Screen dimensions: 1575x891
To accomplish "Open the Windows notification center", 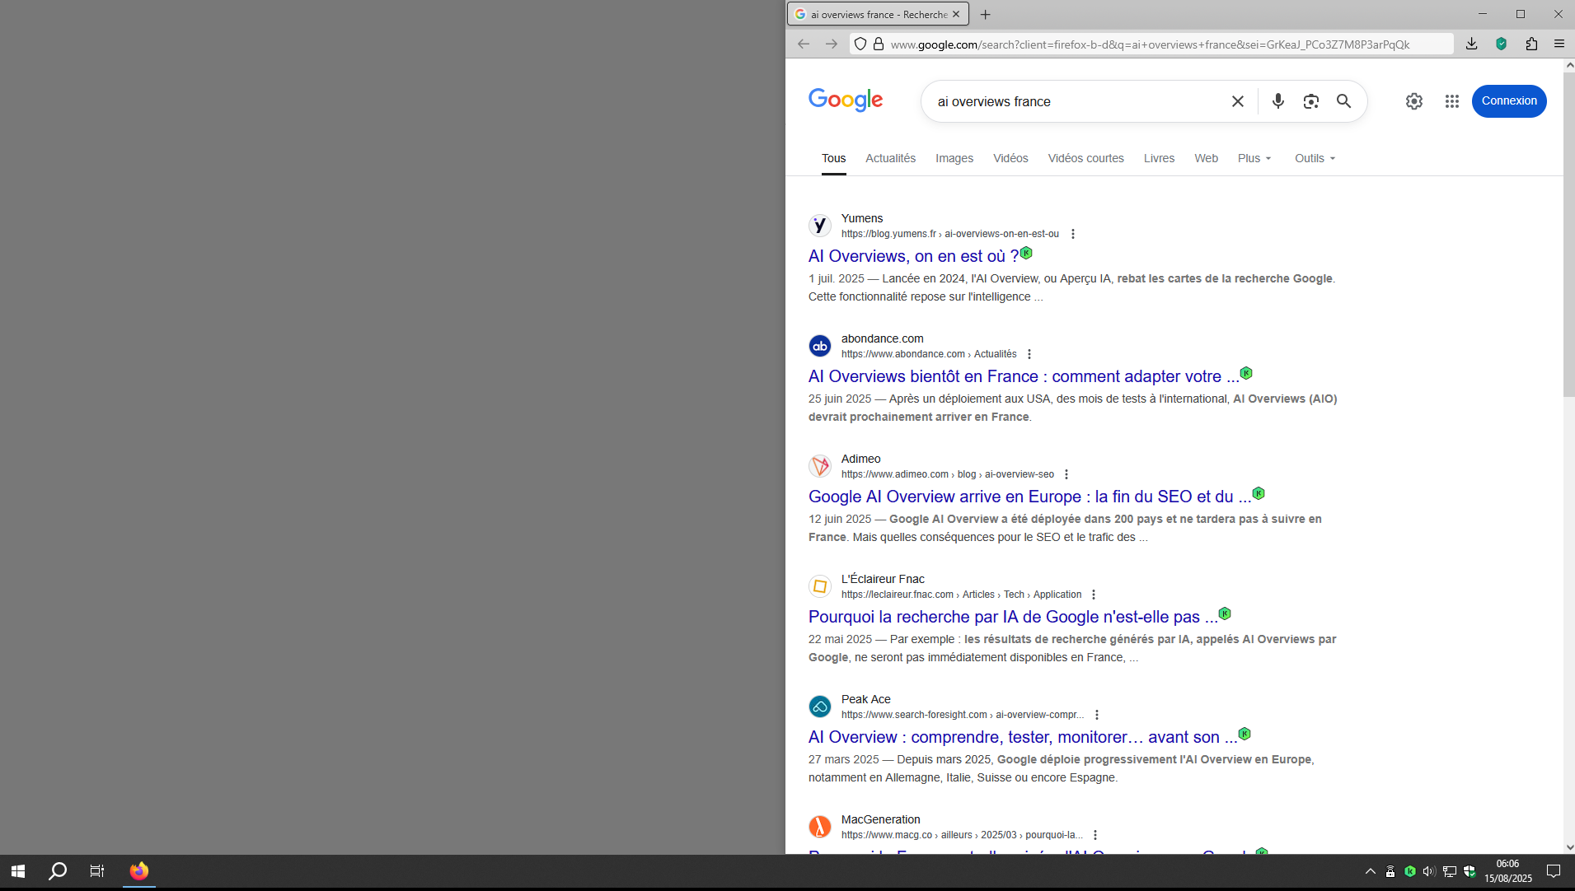I will click(x=1554, y=871).
